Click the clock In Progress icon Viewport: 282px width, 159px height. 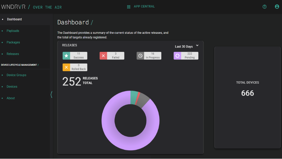click(x=140, y=56)
